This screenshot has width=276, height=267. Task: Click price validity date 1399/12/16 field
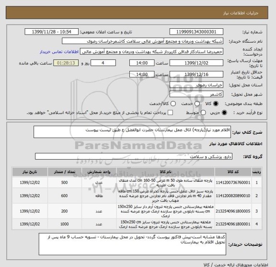click(x=196, y=74)
